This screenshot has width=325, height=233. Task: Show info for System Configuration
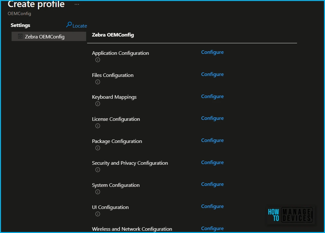click(x=98, y=192)
